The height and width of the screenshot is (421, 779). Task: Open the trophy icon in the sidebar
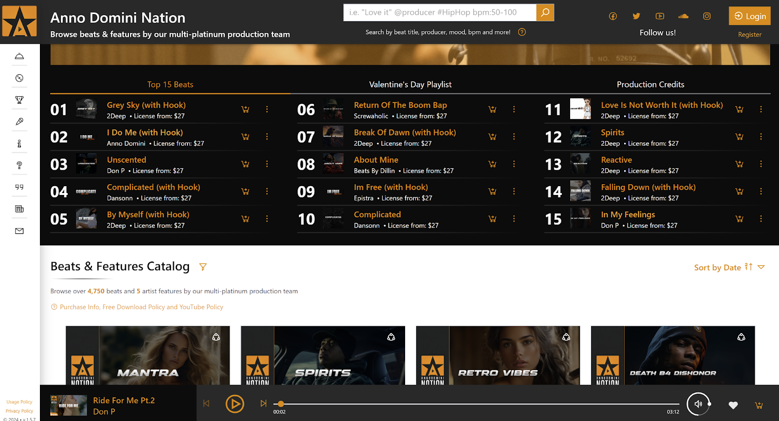click(19, 100)
